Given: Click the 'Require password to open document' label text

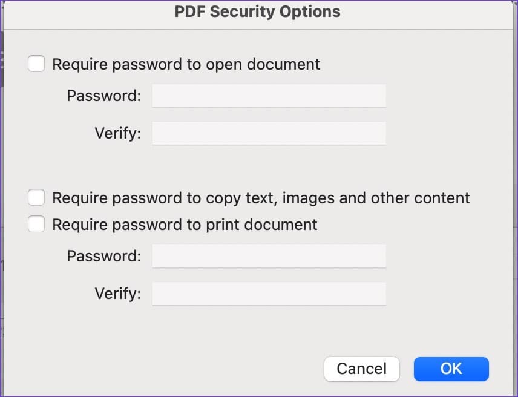Looking at the screenshot, I should pyautogui.click(x=186, y=64).
